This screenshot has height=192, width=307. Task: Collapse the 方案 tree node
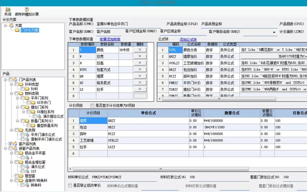(5, 26)
